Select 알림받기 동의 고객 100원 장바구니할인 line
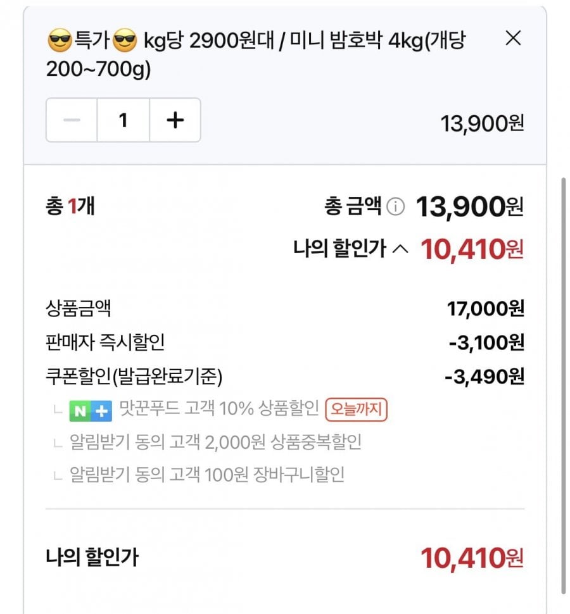The image size is (570, 614). point(207,475)
